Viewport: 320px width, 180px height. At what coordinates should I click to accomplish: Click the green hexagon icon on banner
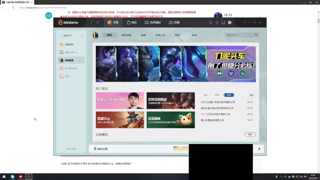[219, 74]
